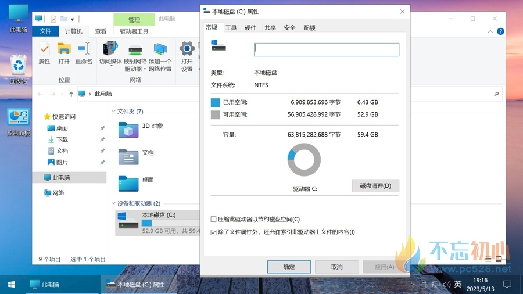Click the Add a network location (添加一个网络位置) icon
Image resolution: width=523 pixels, height=294 pixels.
click(x=160, y=49)
